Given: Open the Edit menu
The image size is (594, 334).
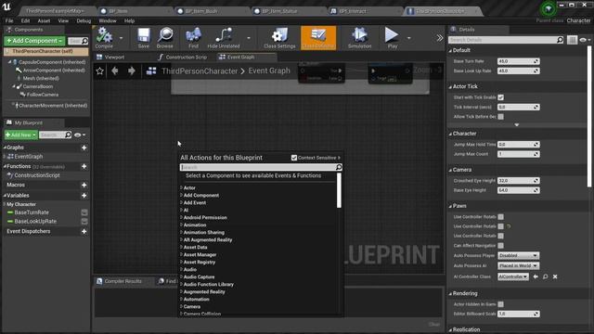Looking at the screenshot, I should (x=25, y=20).
